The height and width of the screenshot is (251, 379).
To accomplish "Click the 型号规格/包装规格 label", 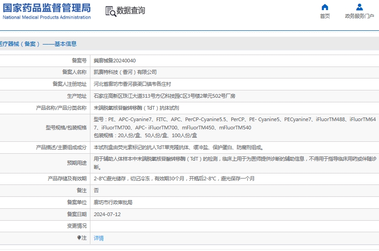I will (66, 128).
